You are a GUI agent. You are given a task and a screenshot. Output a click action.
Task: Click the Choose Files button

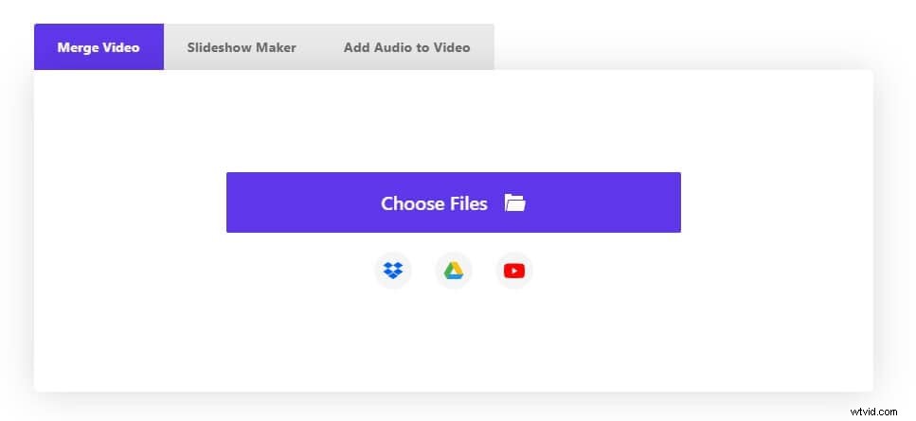(x=454, y=202)
